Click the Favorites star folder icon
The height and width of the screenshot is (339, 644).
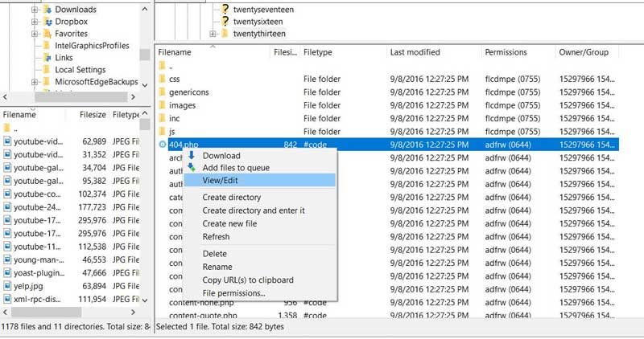47,35
